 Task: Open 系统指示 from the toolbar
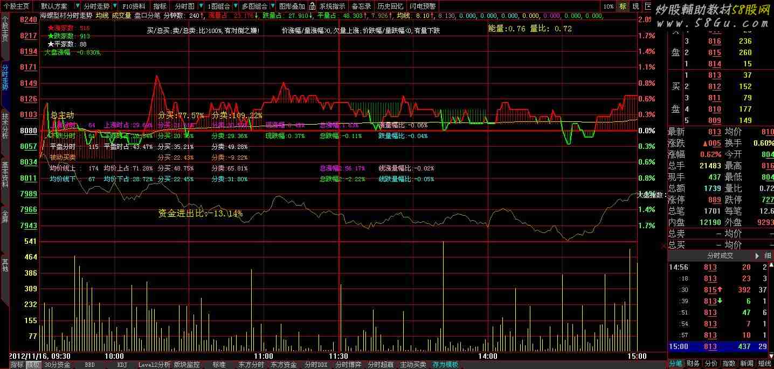[x=333, y=6]
